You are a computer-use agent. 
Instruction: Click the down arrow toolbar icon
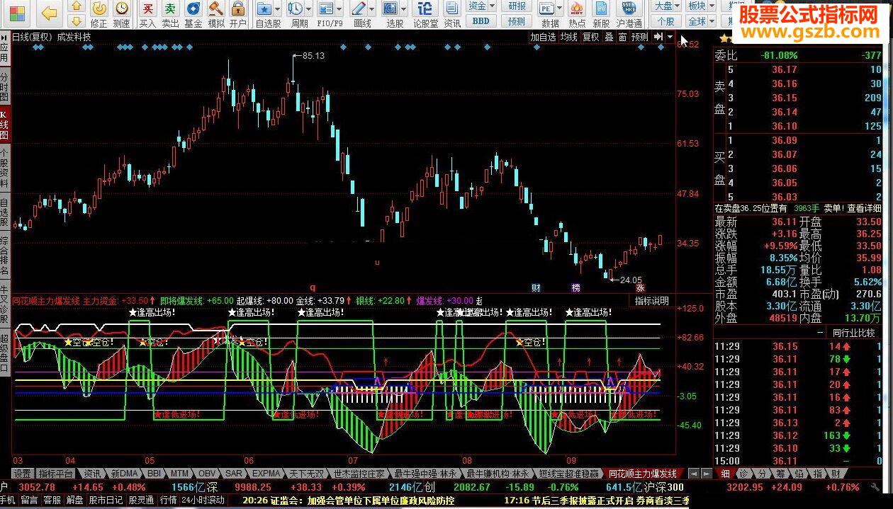click(77, 23)
